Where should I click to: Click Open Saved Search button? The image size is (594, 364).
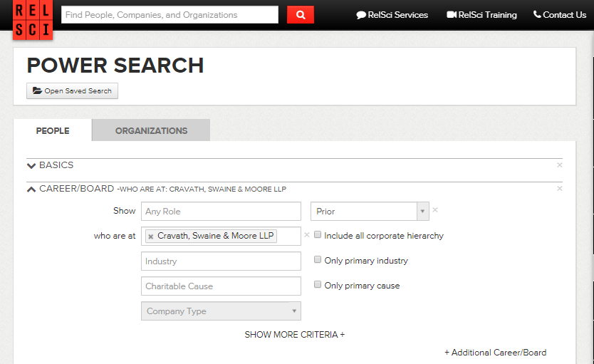click(72, 91)
